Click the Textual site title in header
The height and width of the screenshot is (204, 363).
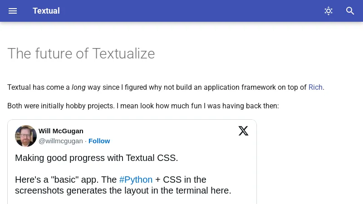point(46,11)
